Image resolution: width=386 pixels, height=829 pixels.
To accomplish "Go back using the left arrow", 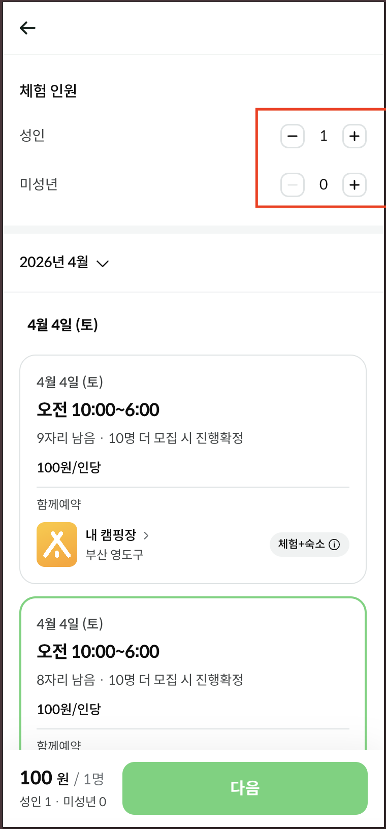I will click(27, 28).
